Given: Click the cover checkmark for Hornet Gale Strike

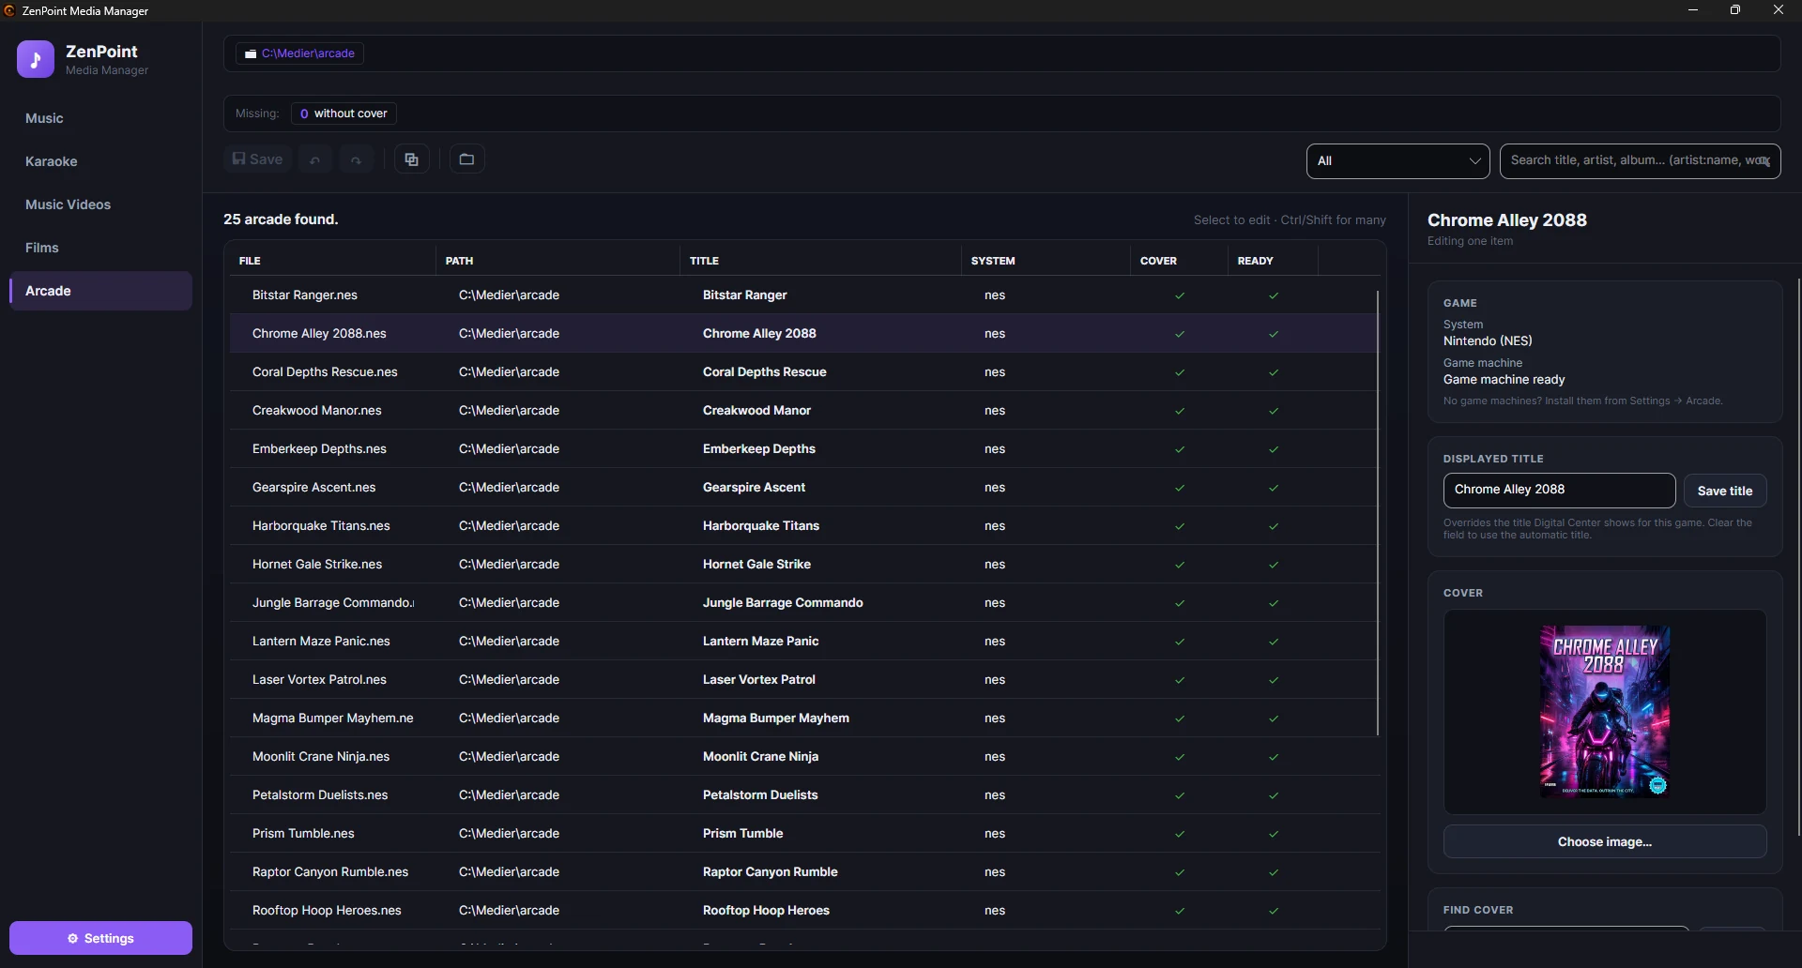Looking at the screenshot, I should pyautogui.click(x=1180, y=565).
